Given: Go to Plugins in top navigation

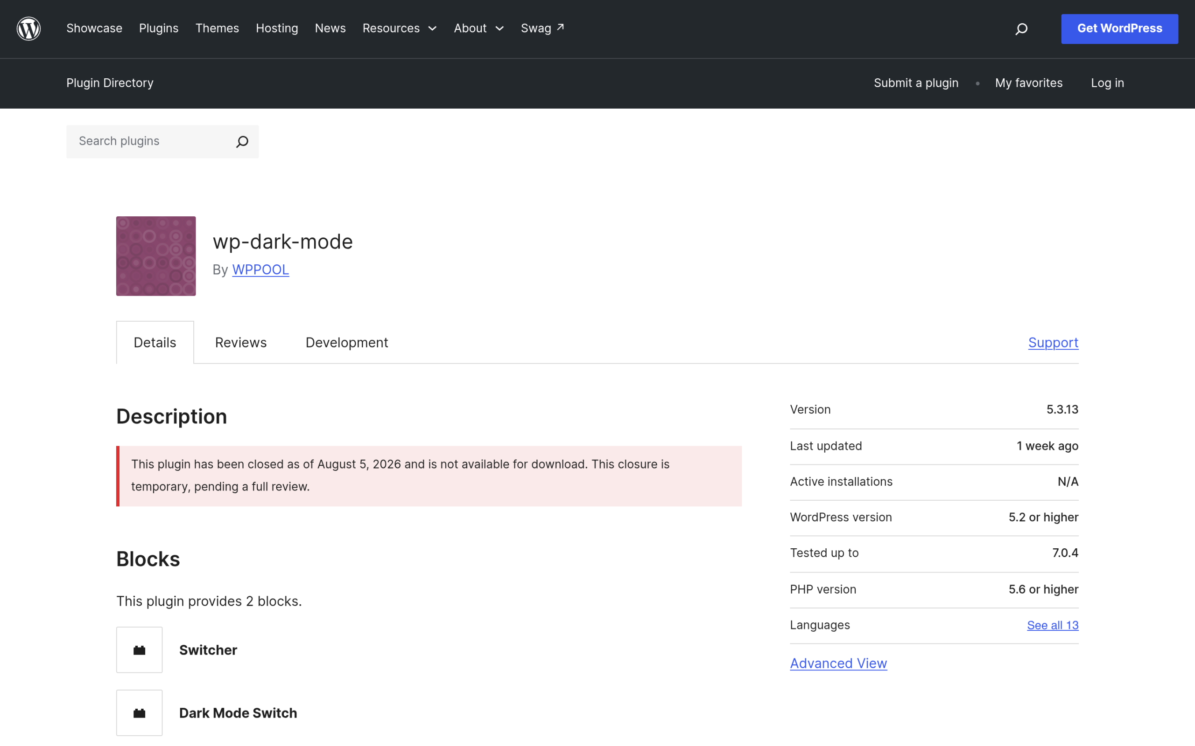Looking at the screenshot, I should click(159, 28).
